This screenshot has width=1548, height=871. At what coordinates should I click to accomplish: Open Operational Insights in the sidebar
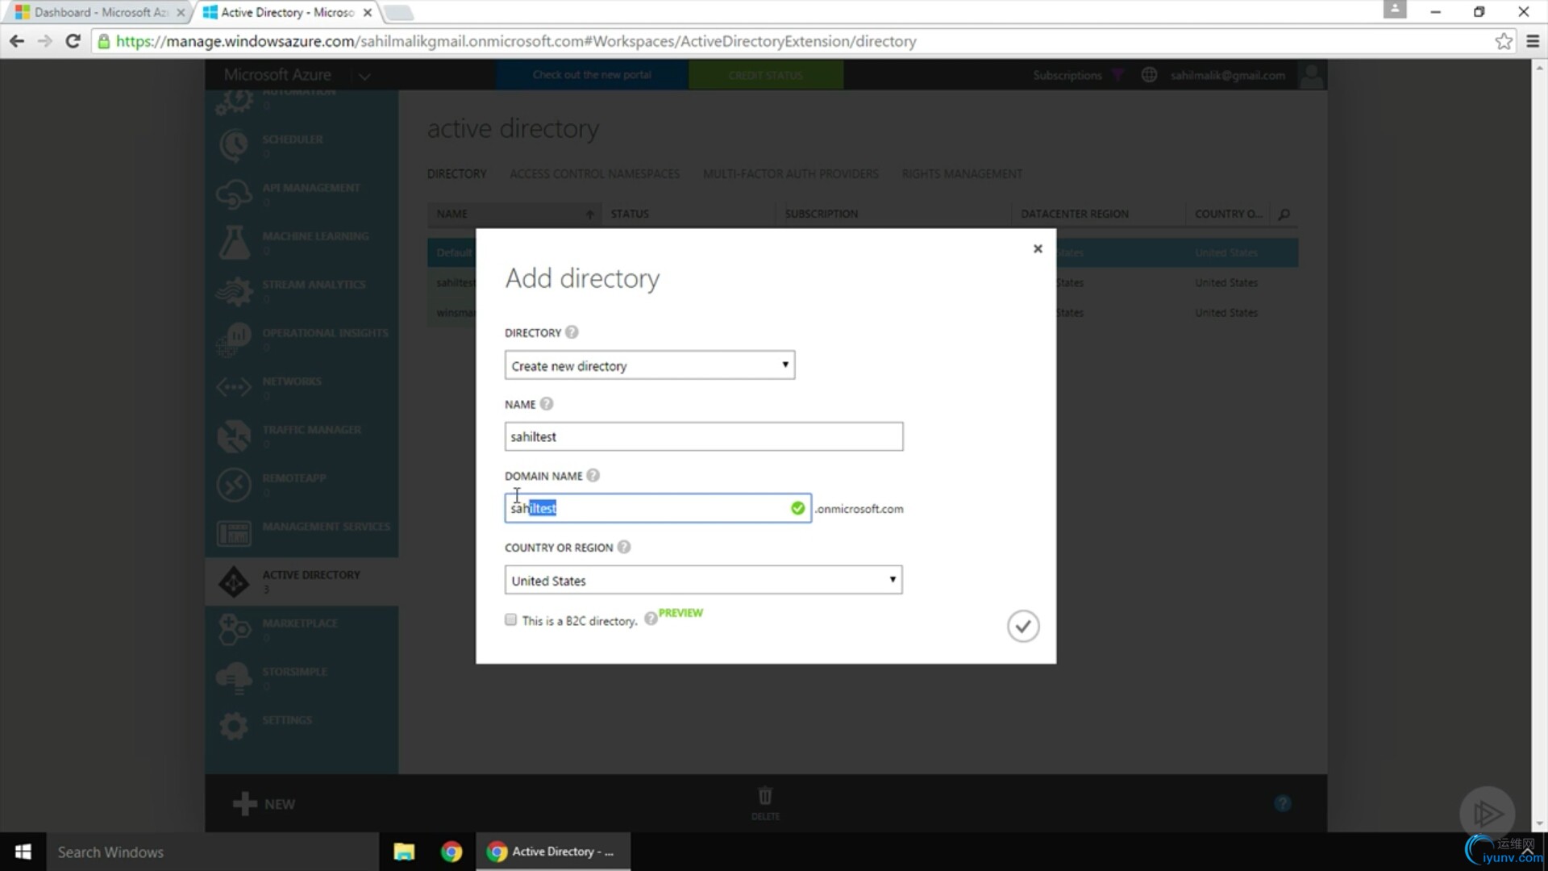click(x=302, y=339)
